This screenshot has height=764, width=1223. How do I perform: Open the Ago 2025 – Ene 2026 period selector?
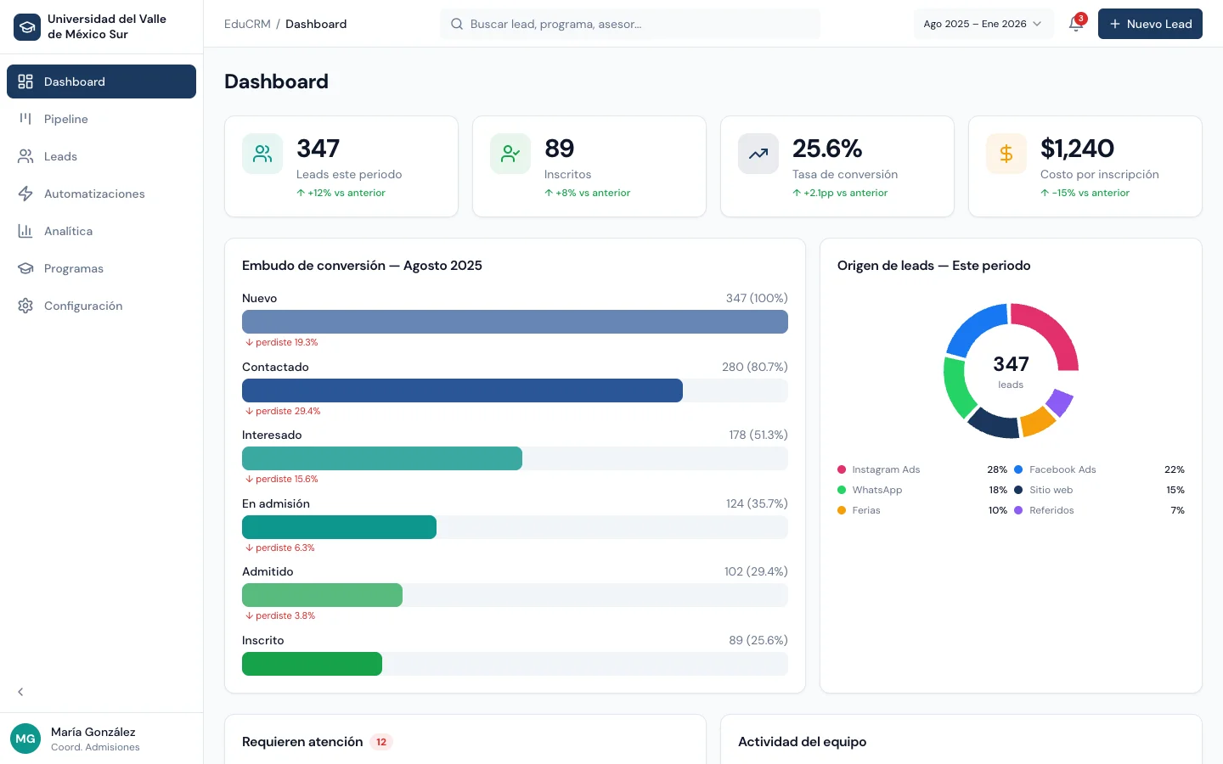983,24
